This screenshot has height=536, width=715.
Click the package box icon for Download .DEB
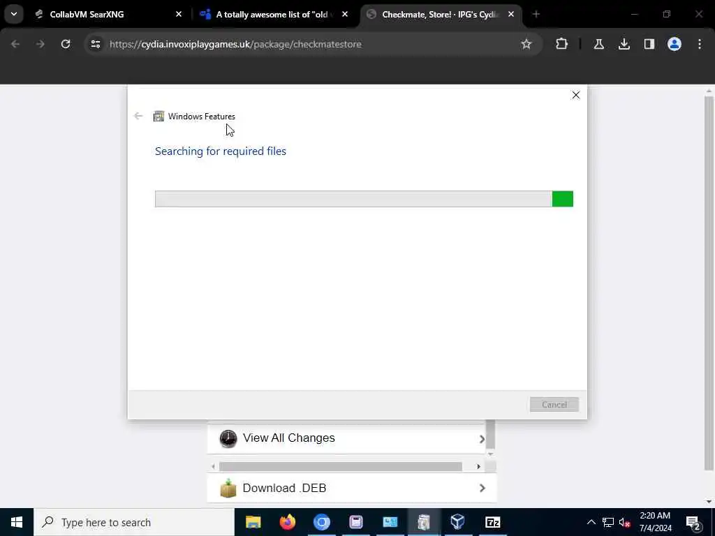click(x=228, y=488)
